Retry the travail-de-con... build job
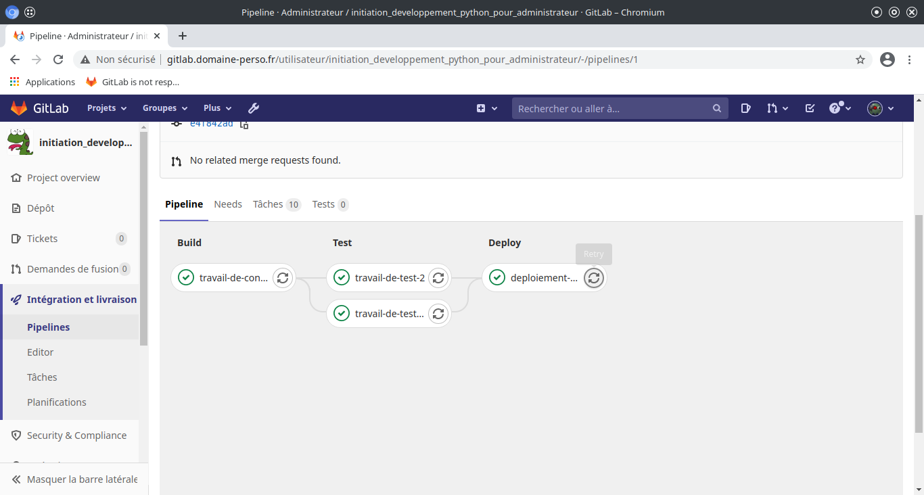Image resolution: width=924 pixels, height=495 pixels. click(x=283, y=278)
